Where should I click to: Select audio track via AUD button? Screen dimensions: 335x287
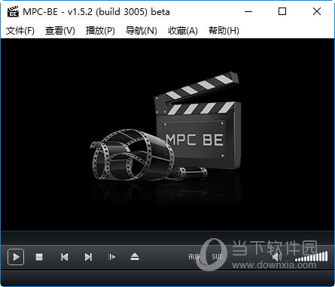click(194, 257)
